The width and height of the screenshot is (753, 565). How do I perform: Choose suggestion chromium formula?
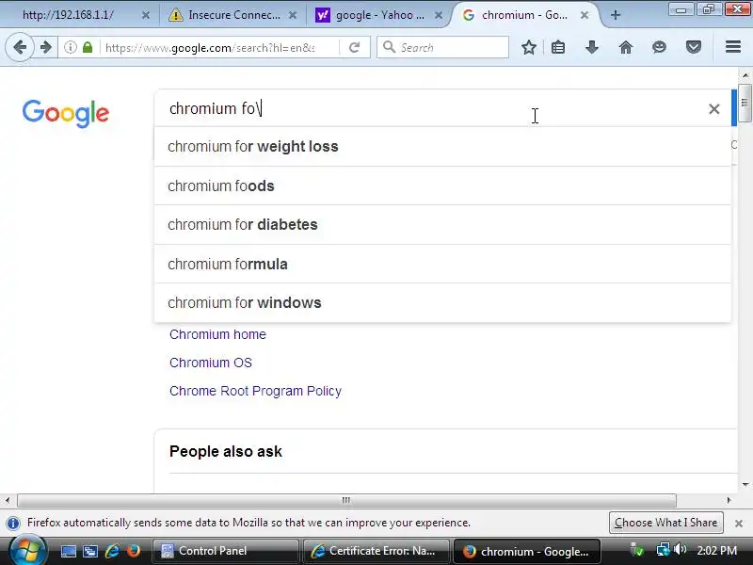pyautogui.click(x=442, y=264)
